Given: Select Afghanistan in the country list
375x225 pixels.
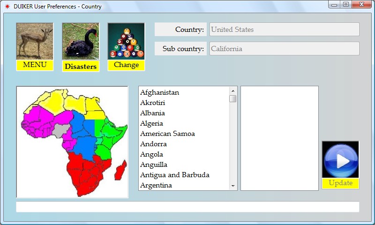Looking at the screenshot, I should (x=160, y=92).
